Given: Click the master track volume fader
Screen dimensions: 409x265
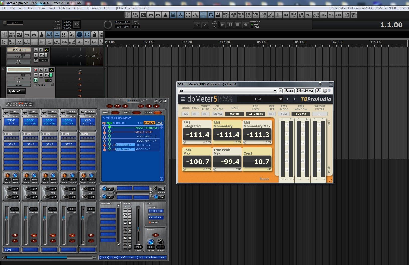Looking at the screenshot, I should 23,55.
